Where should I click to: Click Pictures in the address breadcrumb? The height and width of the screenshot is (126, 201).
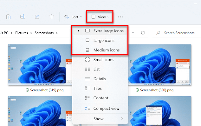click(x=22, y=33)
